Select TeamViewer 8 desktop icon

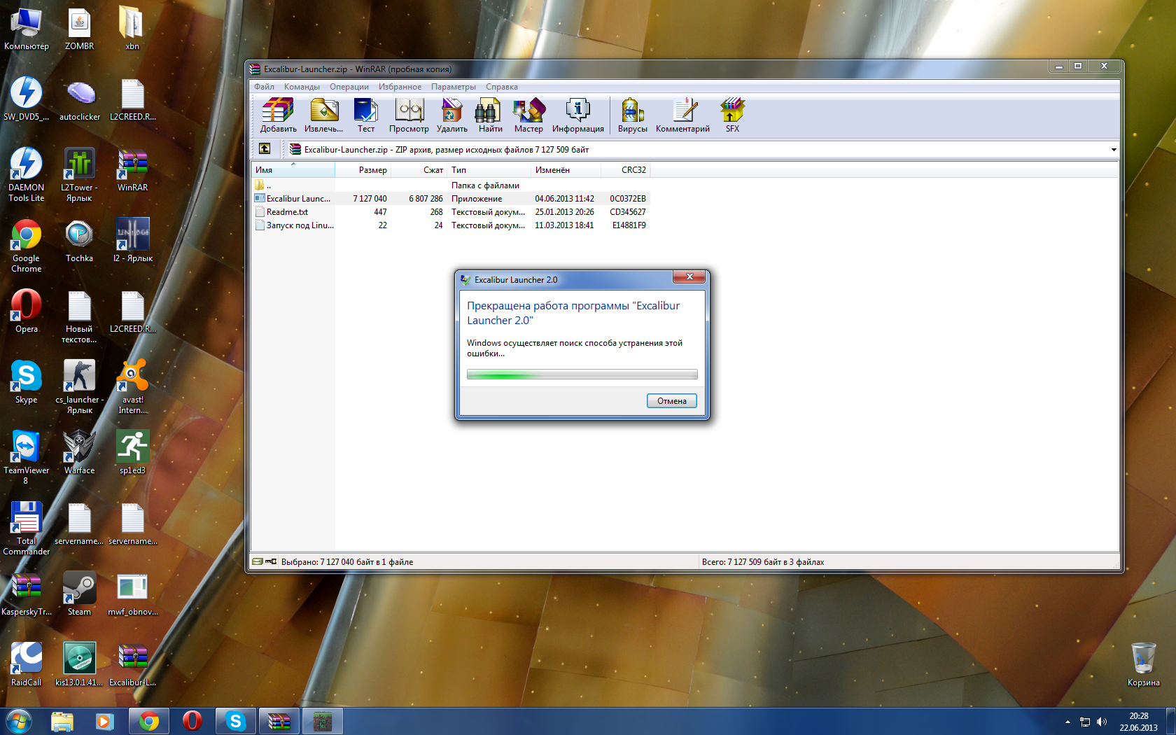(27, 458)
